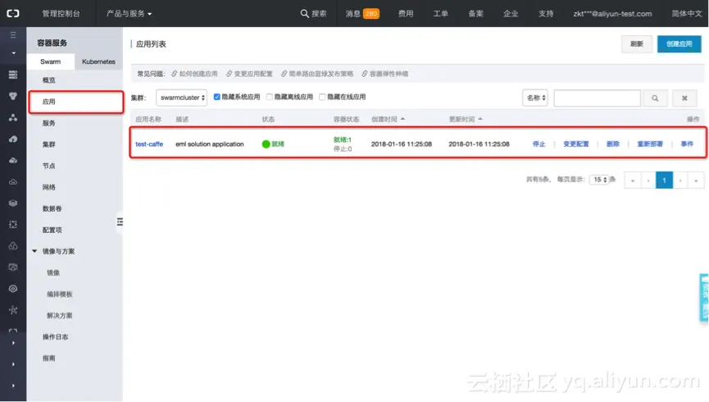This screenshot has width=709, height=402.
Task: Open the square frame icon in the dark rail
Action: tap(13, 225)
